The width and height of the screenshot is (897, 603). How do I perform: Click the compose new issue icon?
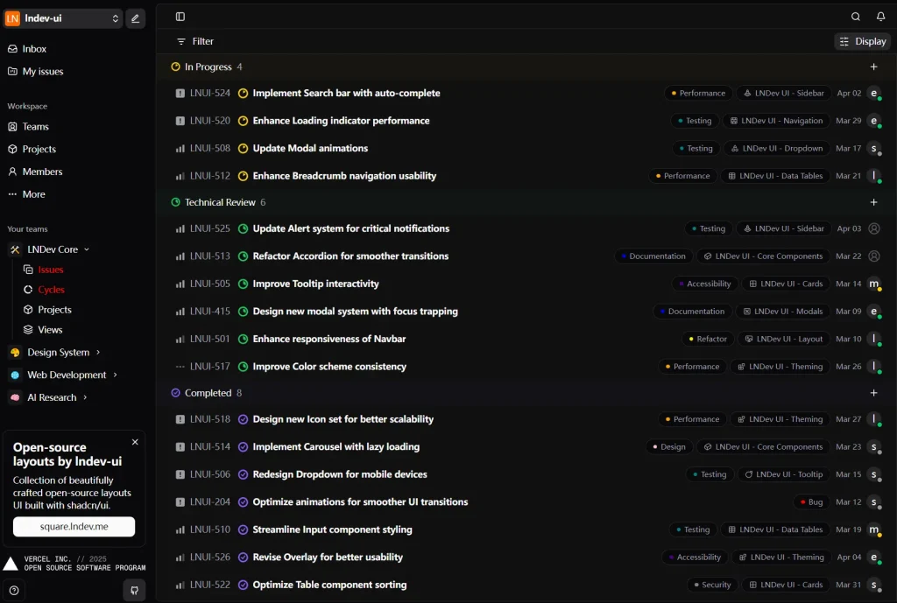tap(135, 18)
